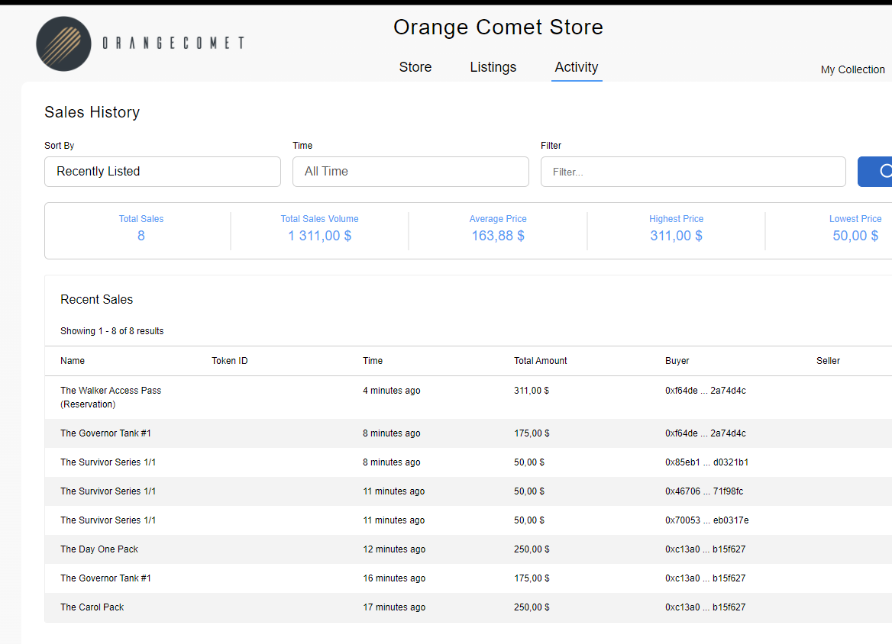Image resolution: width=892 pixels, height=644 pixels.
Task: Click the Total Sales value 8
Action: point(141,235)
